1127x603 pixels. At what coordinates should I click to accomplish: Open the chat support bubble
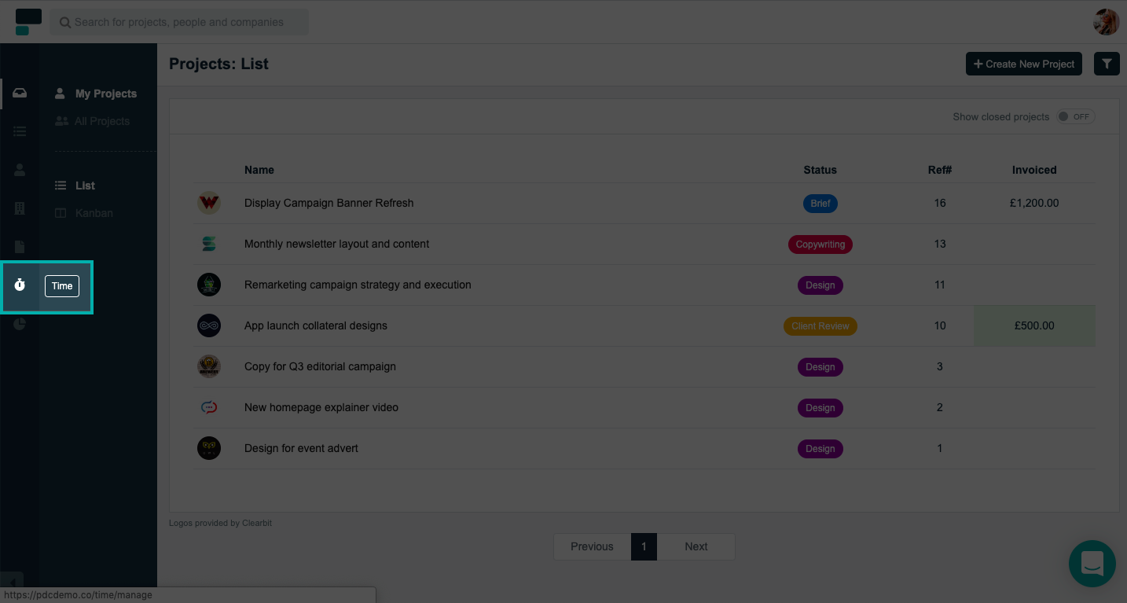(x=1092, y=563)
